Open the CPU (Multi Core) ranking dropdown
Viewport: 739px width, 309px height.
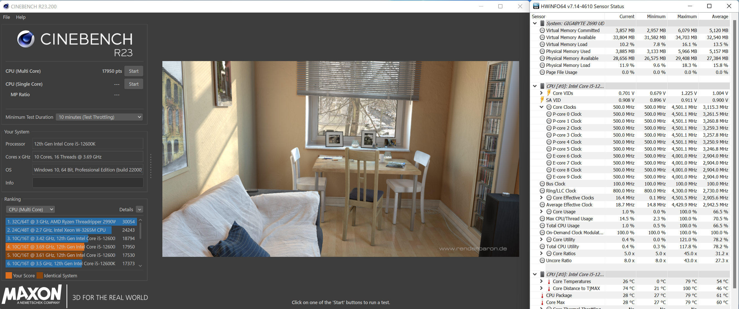click(x=30, y=209)
